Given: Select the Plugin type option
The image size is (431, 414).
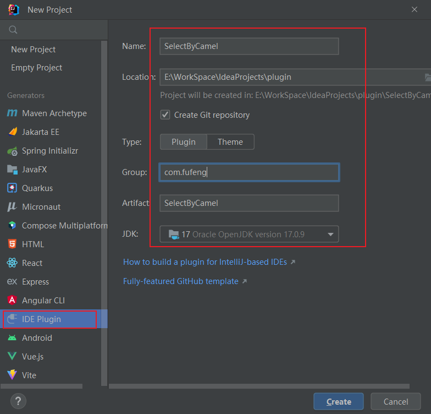Looking at the screenshot, I should coord(184,142).
